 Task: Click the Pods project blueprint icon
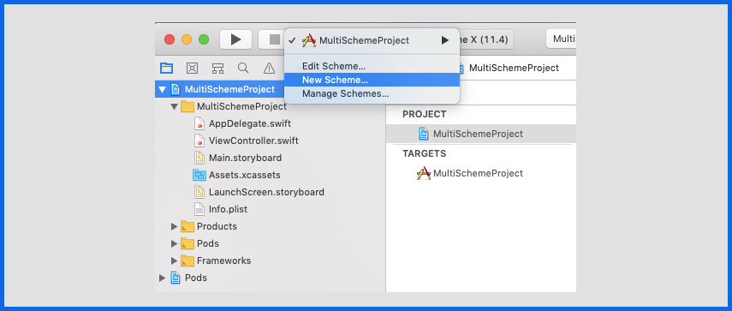coord(176,278)
